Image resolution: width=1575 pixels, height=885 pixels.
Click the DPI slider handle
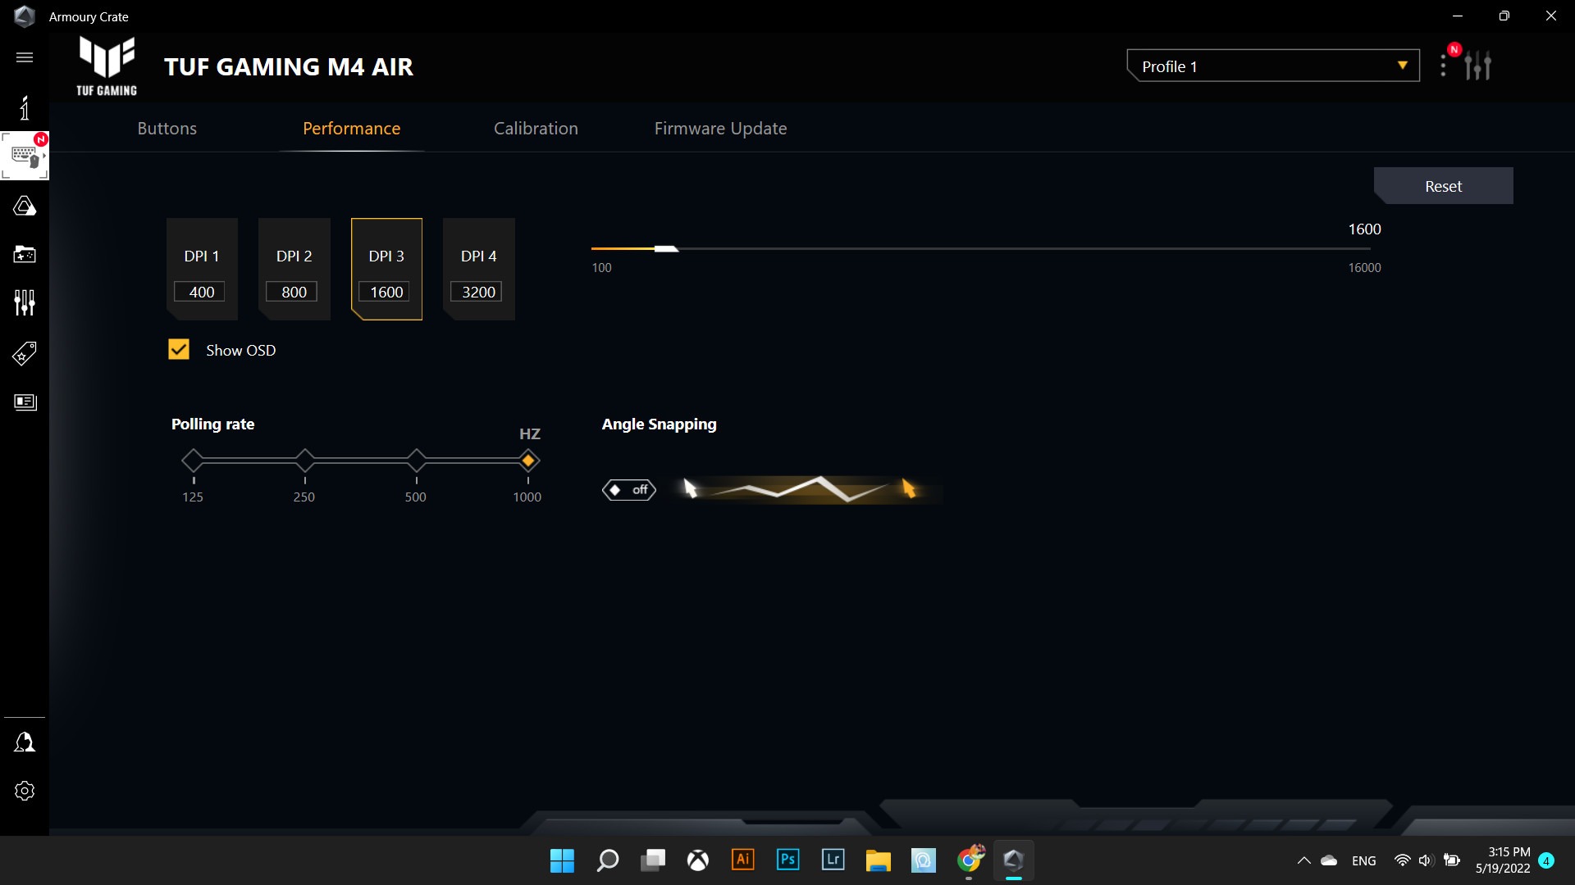(666, 248)
